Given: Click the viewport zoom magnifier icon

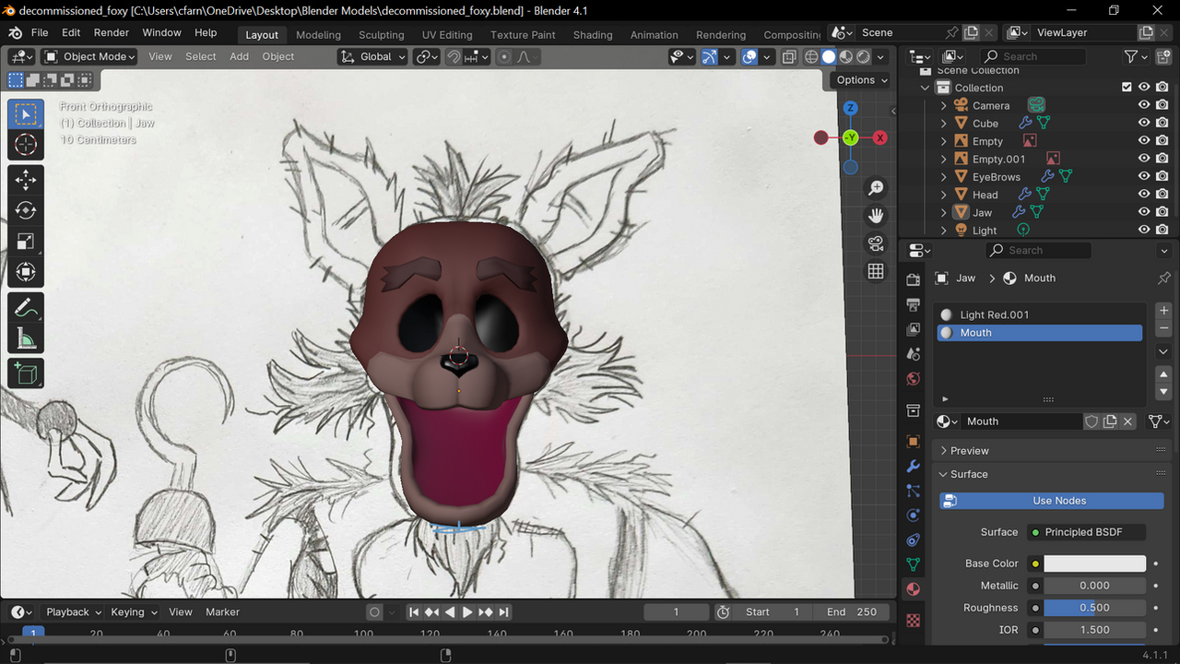Looking at the screenshot, I should point(876,188).
